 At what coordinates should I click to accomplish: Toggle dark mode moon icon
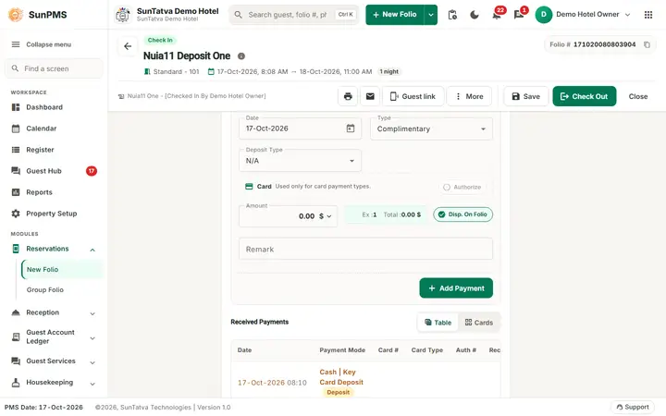tap(475, 15)
